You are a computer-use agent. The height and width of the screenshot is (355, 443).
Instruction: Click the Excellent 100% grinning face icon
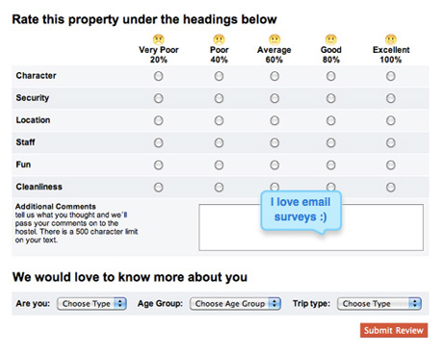tap(391, 39)
